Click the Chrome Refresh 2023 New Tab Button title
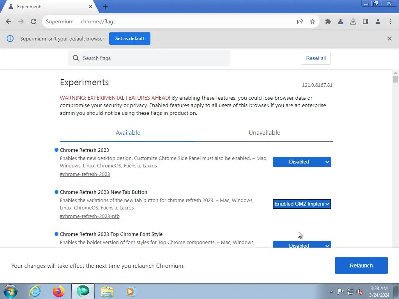 coord(104,192)
